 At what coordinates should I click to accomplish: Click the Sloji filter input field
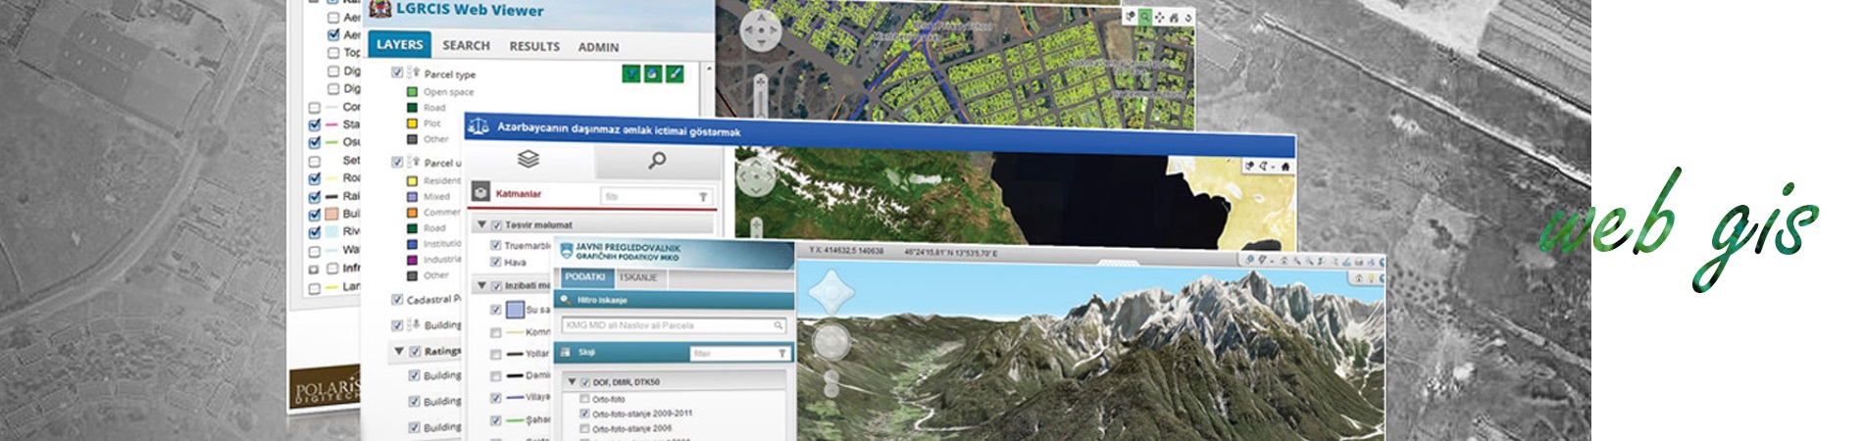coord(740,353)
